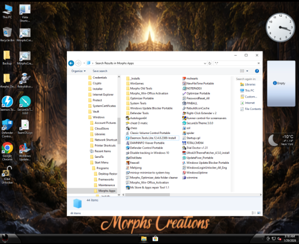The width and height of the screenshot is (299, 244).
Task: Search again in Libraries
Action: [x=248, y=84]
